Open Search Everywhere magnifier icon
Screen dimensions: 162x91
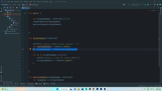(x=155, y=5)
